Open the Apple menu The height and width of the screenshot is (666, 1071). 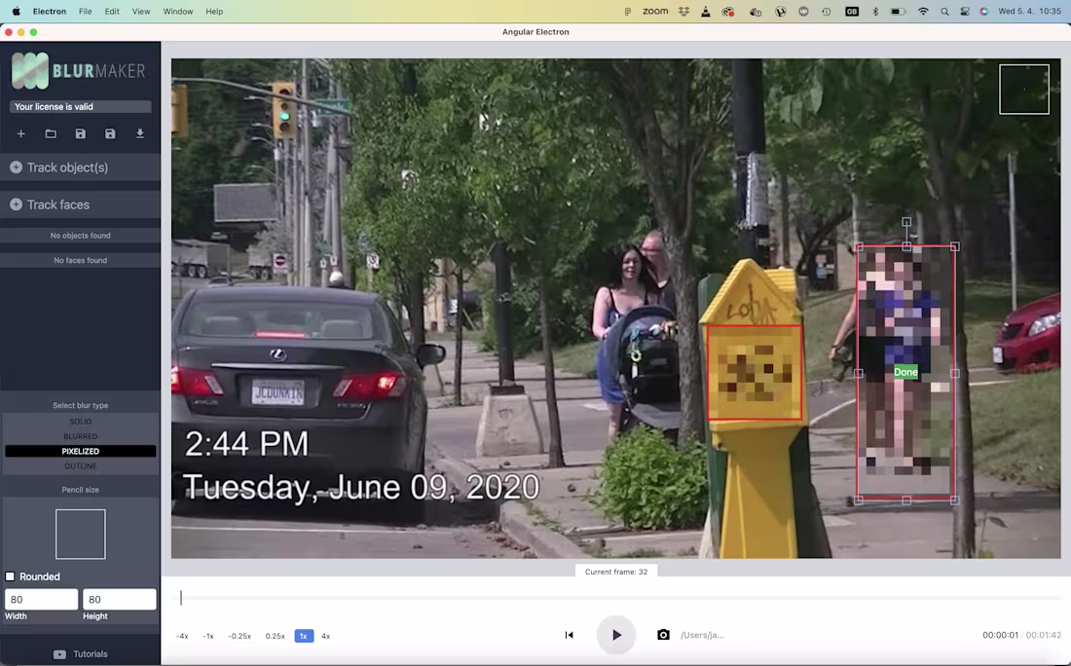[x=17, y=11]
